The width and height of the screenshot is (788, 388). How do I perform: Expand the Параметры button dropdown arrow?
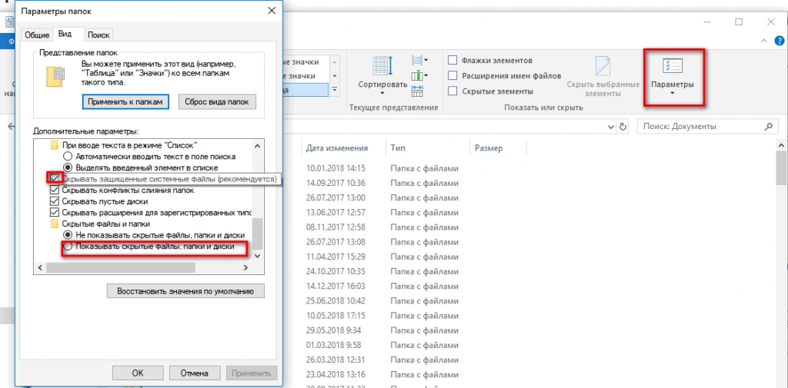[673, 94]
